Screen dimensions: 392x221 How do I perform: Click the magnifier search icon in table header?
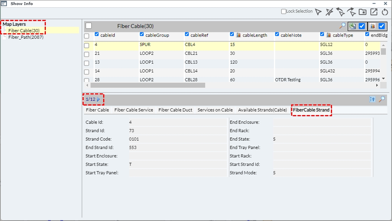(342, 26)
